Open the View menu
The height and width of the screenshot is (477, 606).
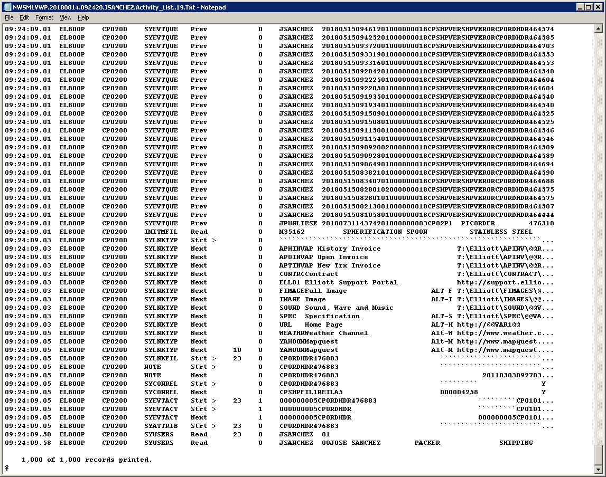coord(66,17)
